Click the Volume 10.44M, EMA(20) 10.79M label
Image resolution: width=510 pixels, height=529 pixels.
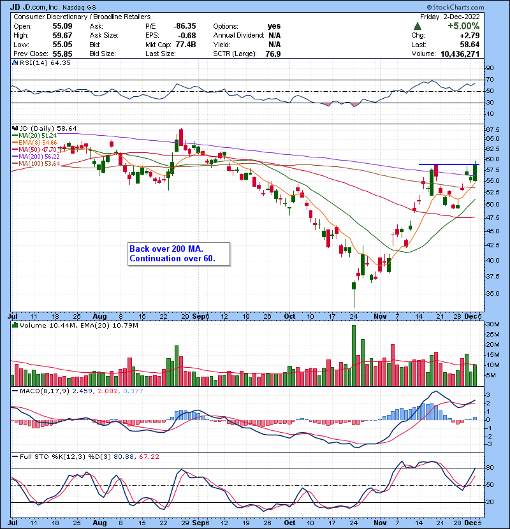78,325
